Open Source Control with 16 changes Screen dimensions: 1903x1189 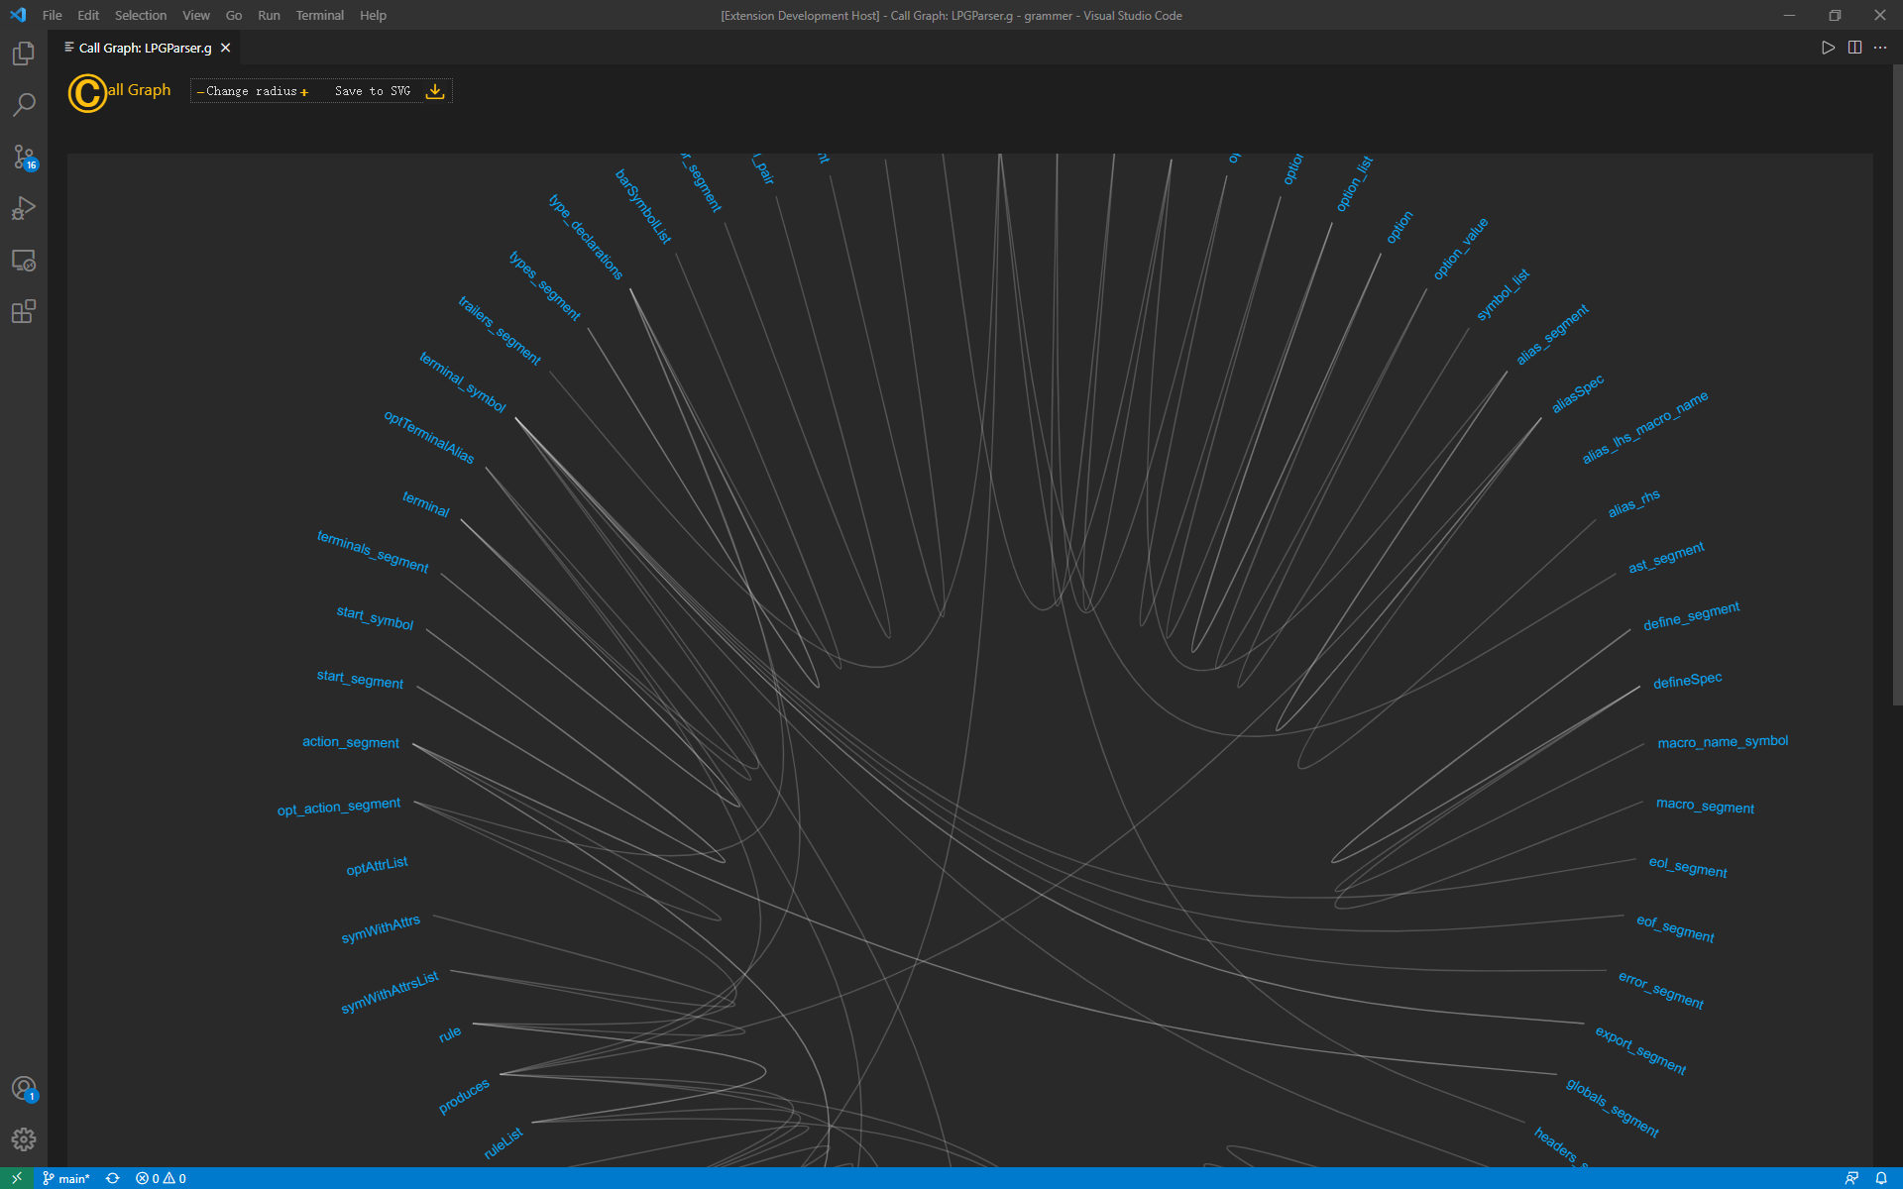pyautogui.click(x=24, y=157)
